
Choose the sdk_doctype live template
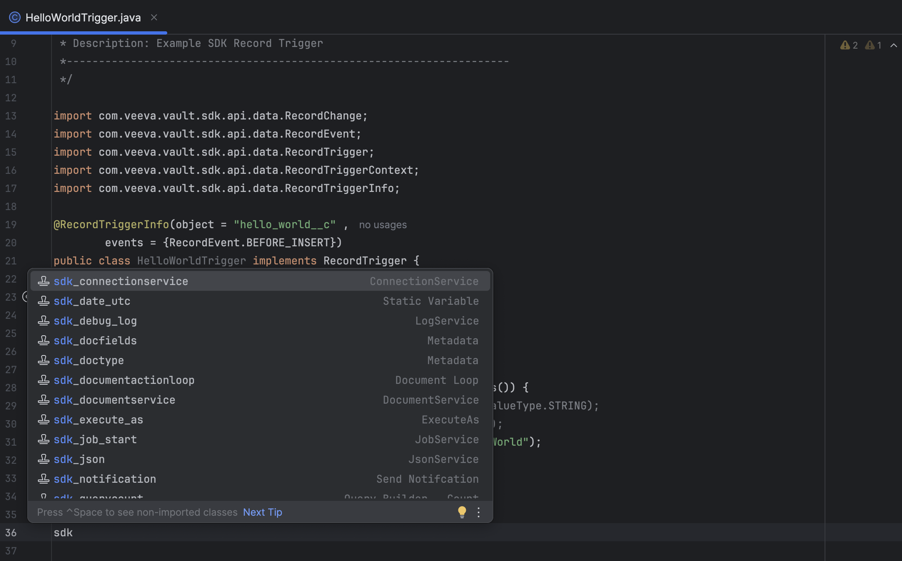click(x=260, y=360)
